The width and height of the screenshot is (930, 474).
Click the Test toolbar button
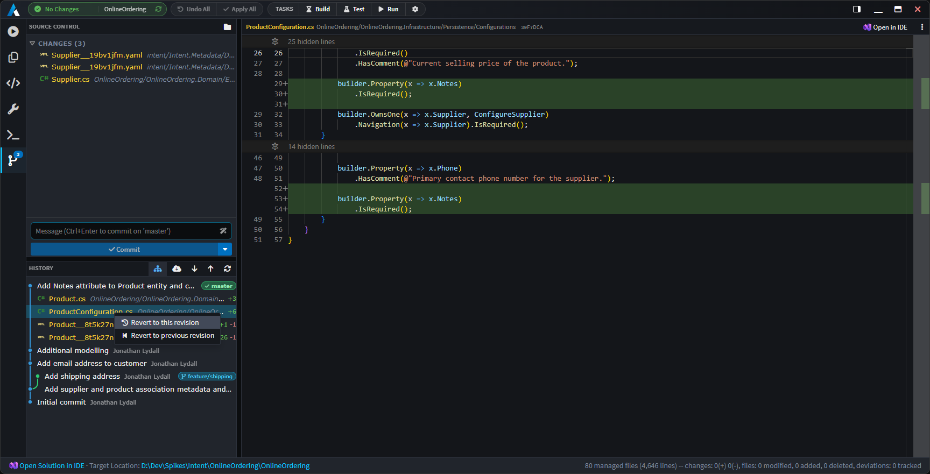[354, 9]
